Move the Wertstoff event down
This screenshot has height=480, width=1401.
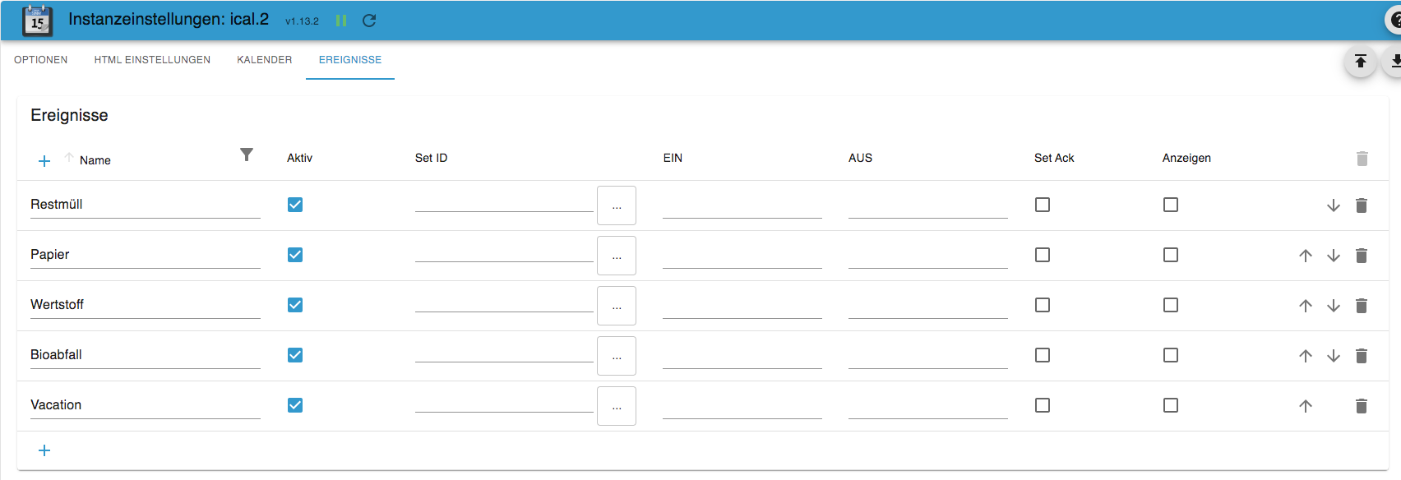(1334, 306)
